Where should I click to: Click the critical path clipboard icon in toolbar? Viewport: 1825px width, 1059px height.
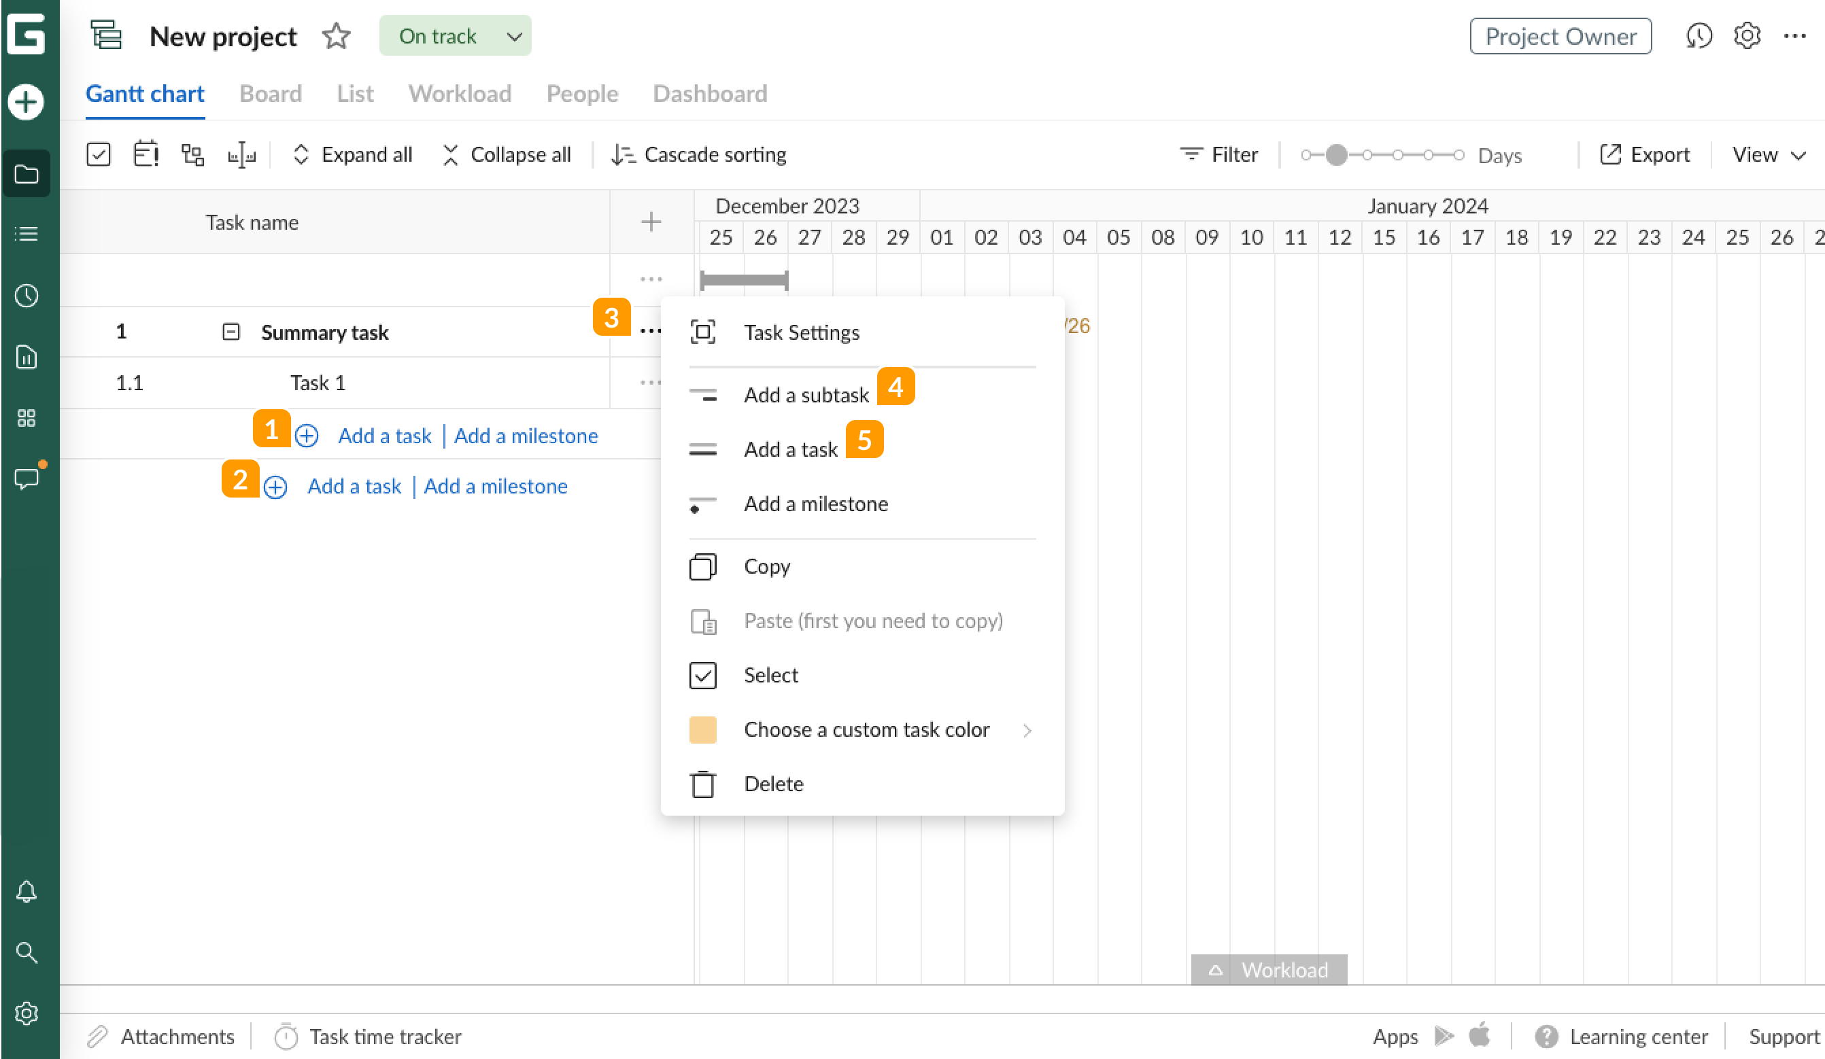click(146, 154)
